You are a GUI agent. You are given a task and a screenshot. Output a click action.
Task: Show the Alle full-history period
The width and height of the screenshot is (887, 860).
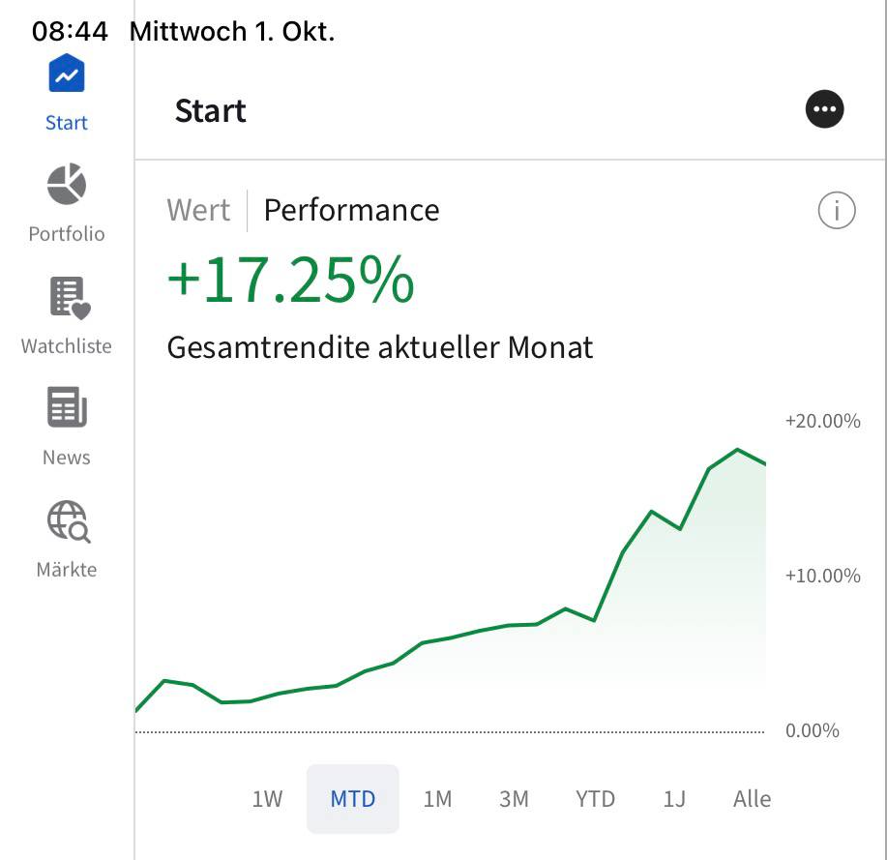752,799
